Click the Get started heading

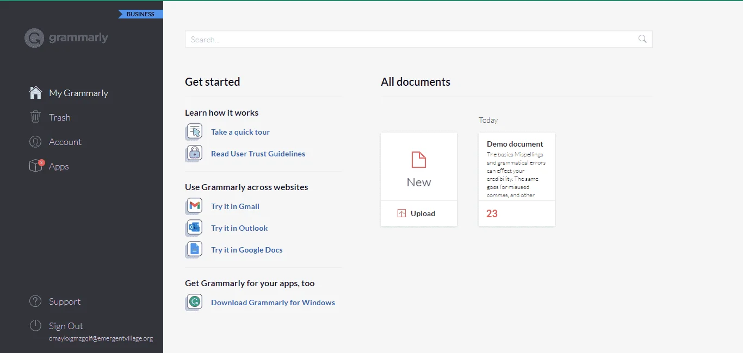click(212, 82)
